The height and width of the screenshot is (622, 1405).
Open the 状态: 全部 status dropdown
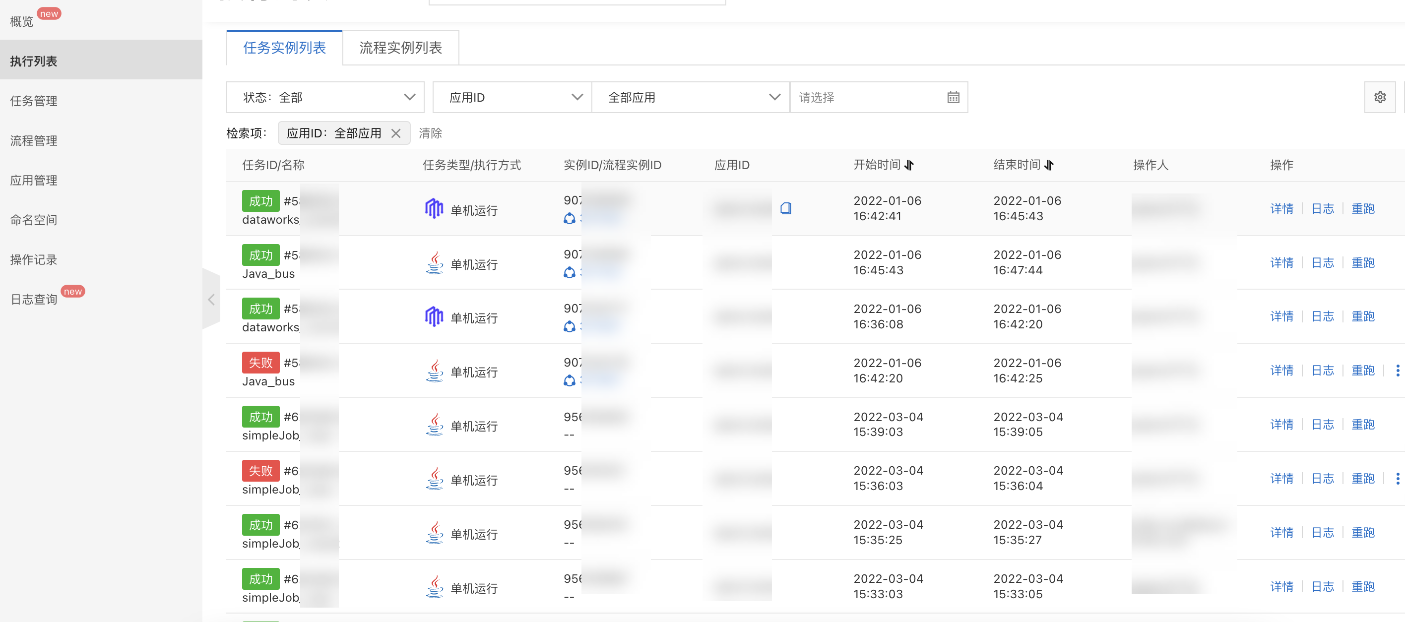coord(325,98)
